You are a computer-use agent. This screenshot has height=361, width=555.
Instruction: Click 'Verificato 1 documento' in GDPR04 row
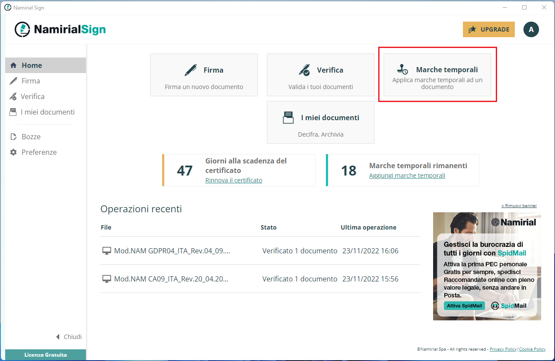[x=300, y=251]
